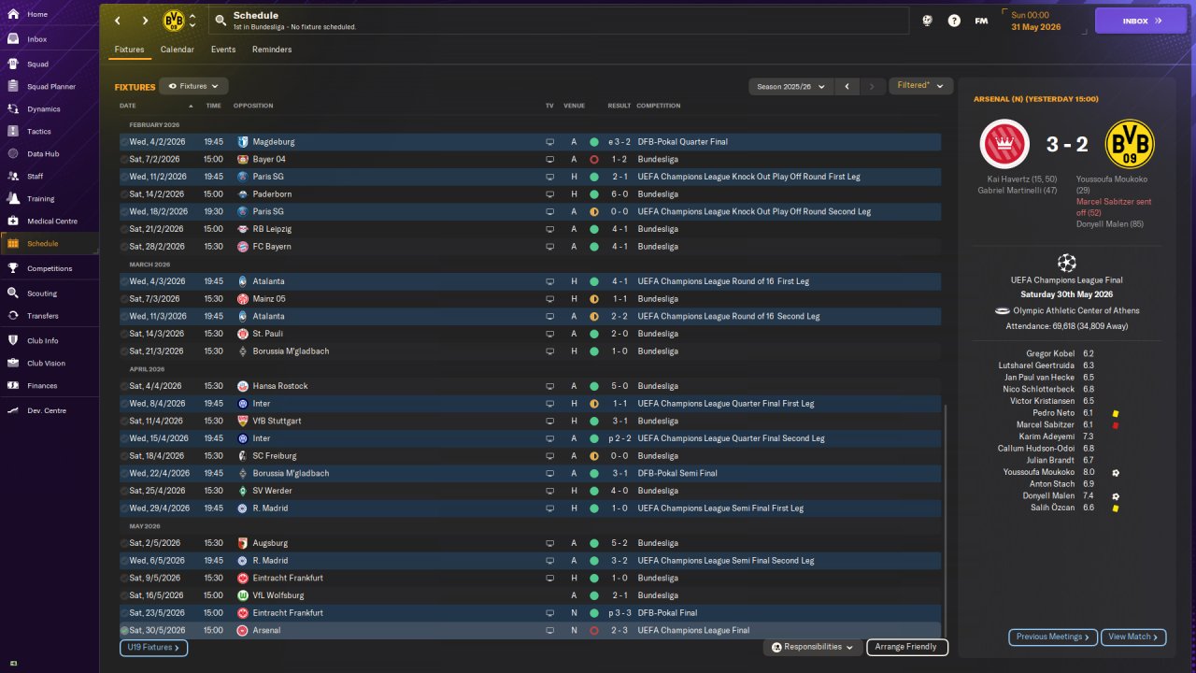Click the Magdeburg club badge in fixtures
Image resolution: width=1196 pixels, height=673 pixels.
click(x=243, y=142)
